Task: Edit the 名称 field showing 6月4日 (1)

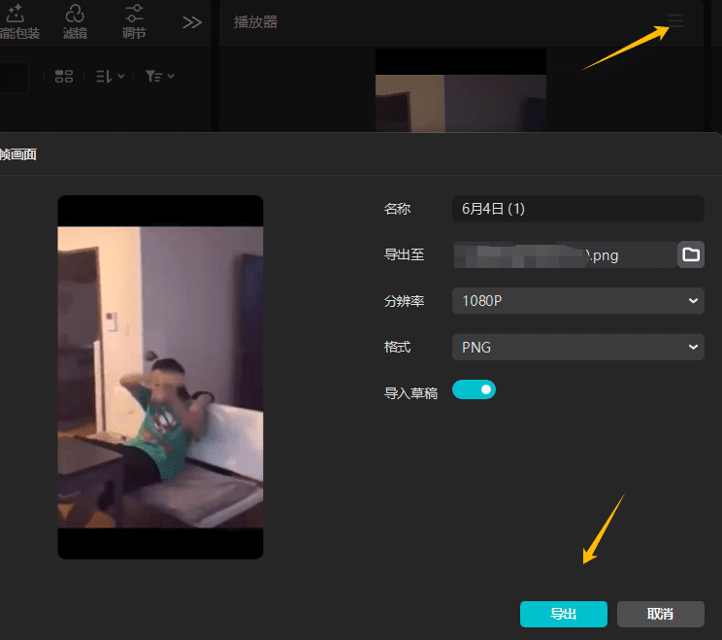Action: 577,209
